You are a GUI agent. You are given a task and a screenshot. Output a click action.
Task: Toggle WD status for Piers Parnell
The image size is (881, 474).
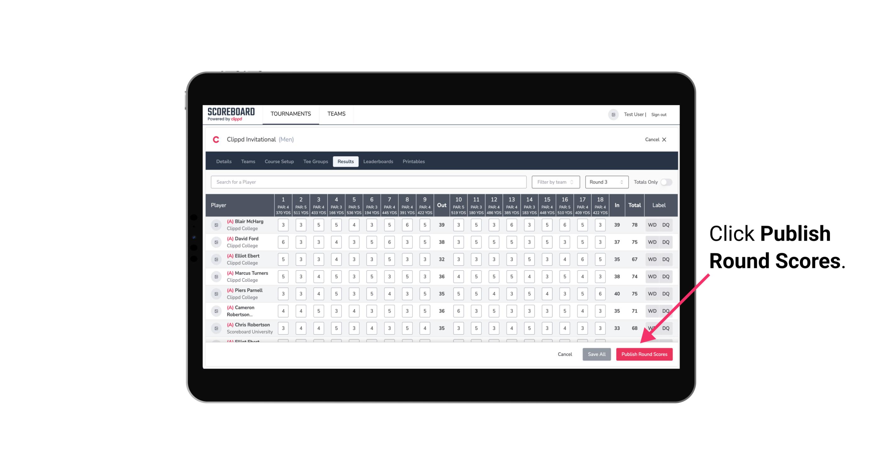coord(652,294)
